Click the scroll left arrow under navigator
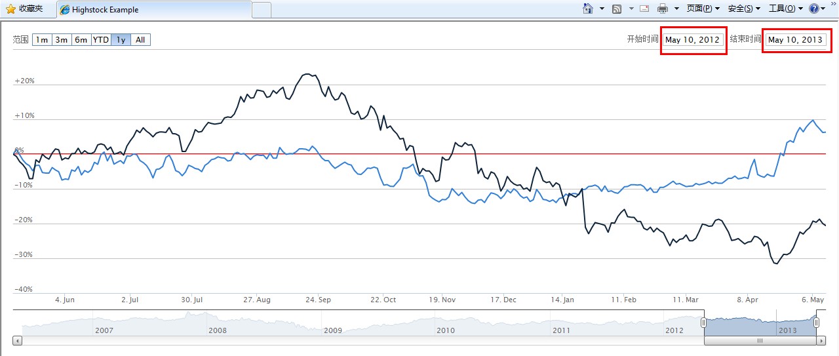The width and height of the screenshot is (839, 356). (x=18, y=341)
